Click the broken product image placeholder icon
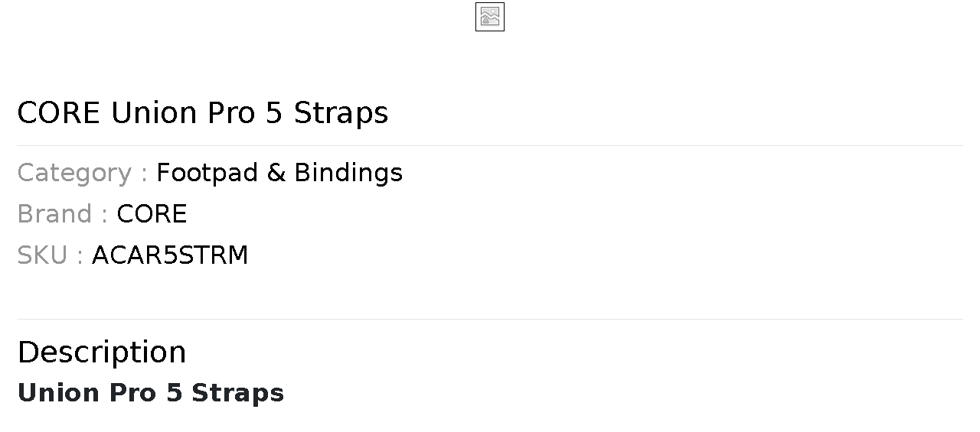980x432 pixels. [x=490, y=17]
